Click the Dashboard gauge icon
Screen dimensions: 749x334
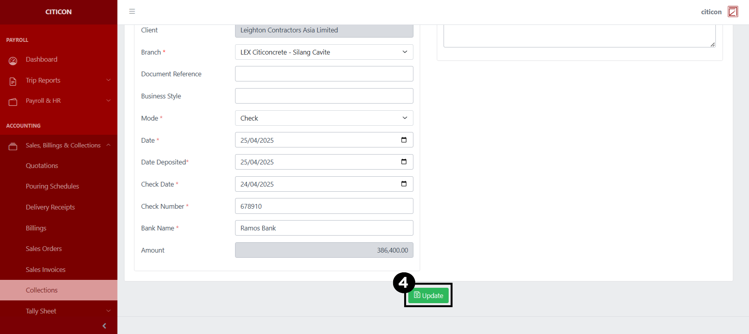(x=13, y=60)
